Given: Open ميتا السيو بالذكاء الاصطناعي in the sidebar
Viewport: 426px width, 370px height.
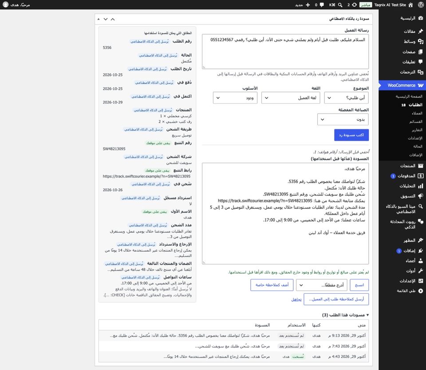Looking at the screenshot, I should click(402, 209).
